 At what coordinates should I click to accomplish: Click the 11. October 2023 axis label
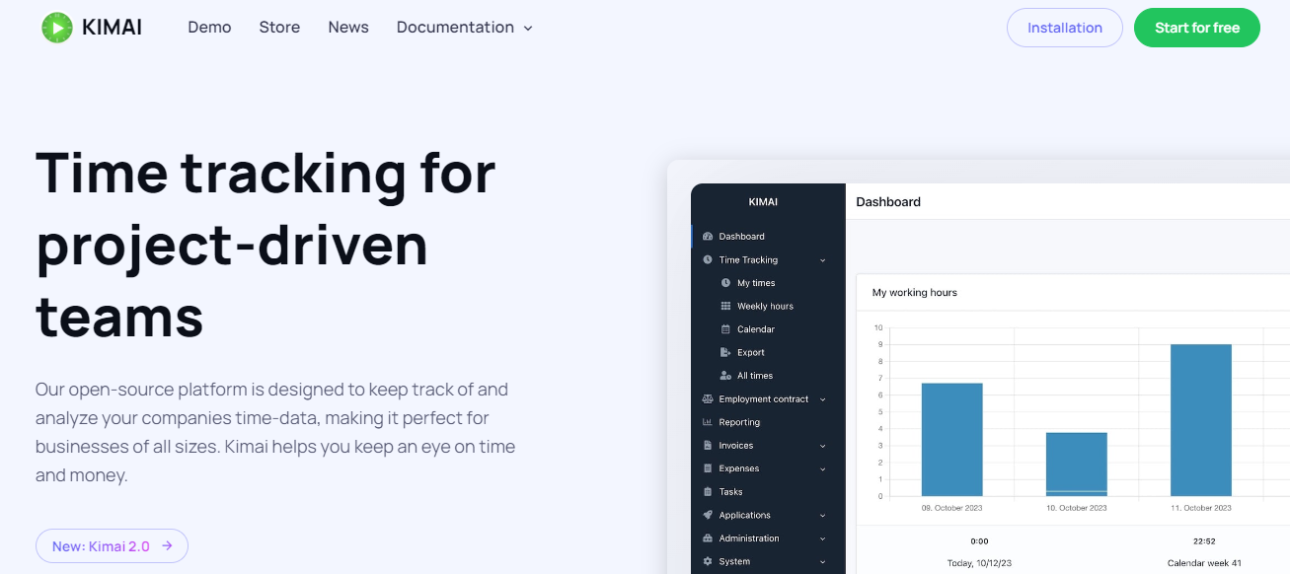[1201, 508]
